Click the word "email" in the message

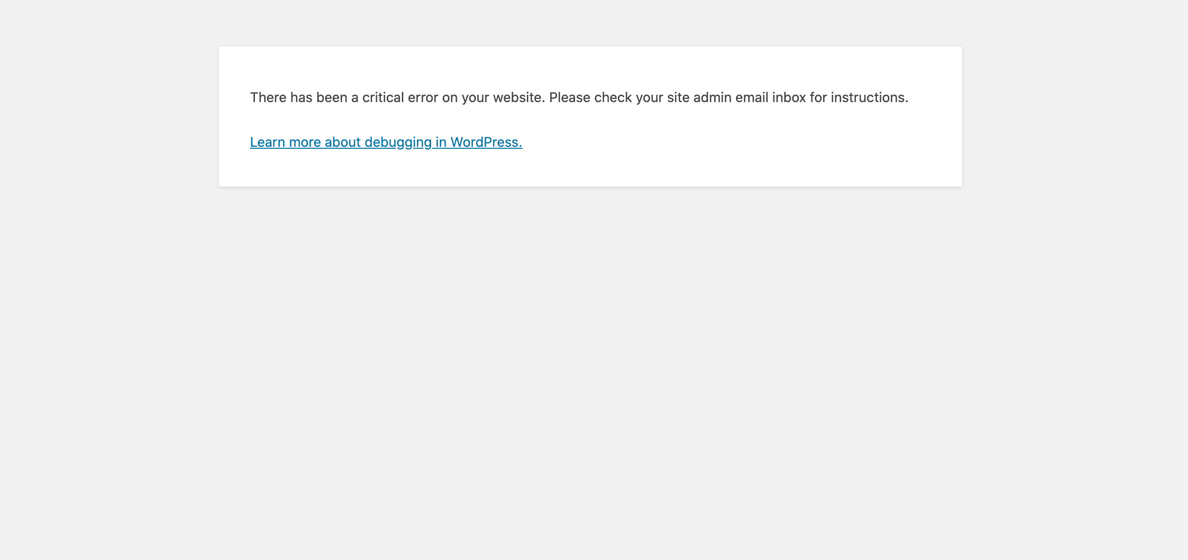(752, 97)
